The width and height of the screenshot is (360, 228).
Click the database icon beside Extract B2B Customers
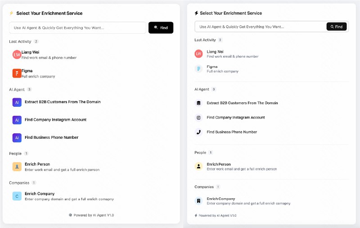pos(198,103)
